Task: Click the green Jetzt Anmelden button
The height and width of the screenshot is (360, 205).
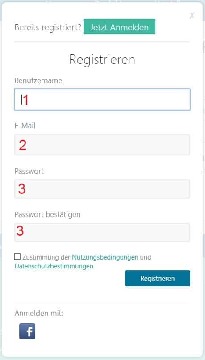Action: (x=119, y=27)
